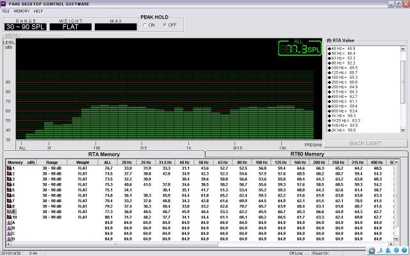Select memory slot 1 icon in RTA Memory
Viewport: 410px width, 256px height.
coord(10,168)
